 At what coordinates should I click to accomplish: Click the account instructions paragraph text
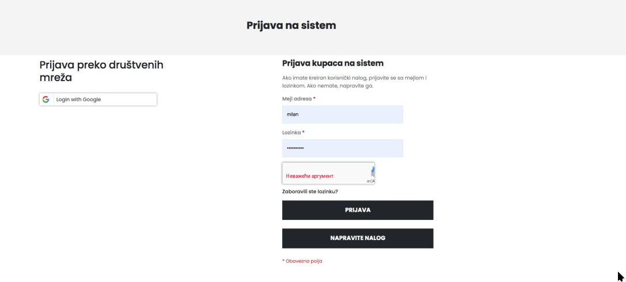tap(354, 82)
